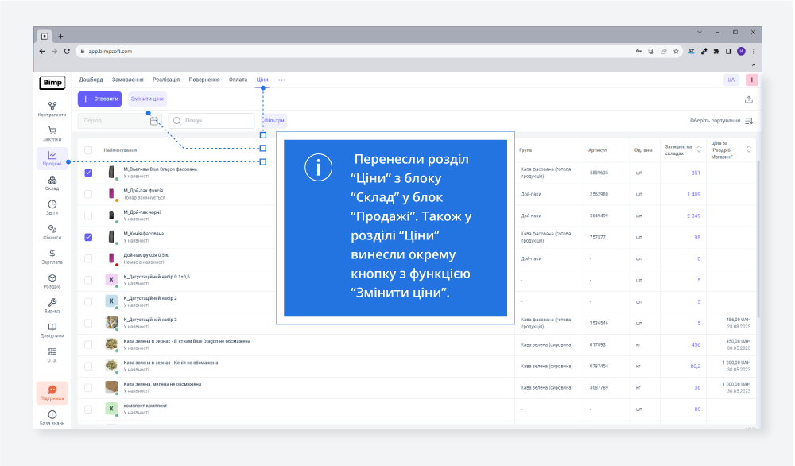
Task: Click the export icon above the table
Action: 748,99
